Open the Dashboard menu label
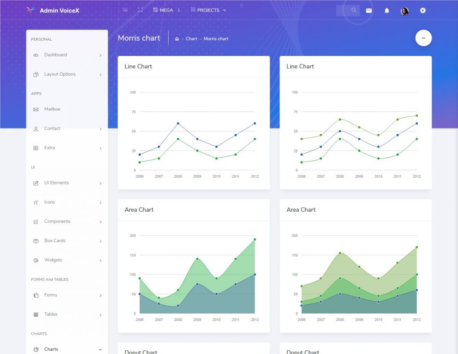The image size is (458, 354). click(55, 55)
